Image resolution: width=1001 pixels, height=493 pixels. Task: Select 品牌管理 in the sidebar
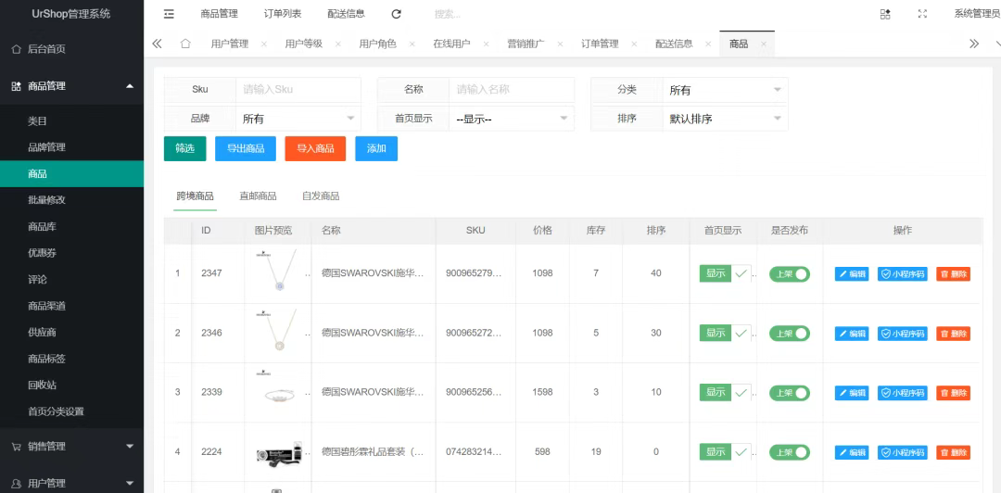(x=46, y=147)
